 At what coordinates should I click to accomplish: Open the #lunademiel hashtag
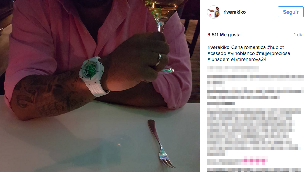pyautogui.click(x=221, y=59)
